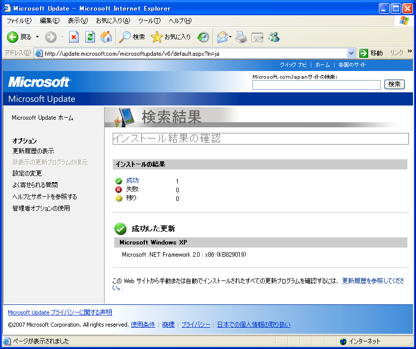This screenshot has height=349, width=416.
Task: Click the Microsoft.com Japan search box
Action: point(316,85)
